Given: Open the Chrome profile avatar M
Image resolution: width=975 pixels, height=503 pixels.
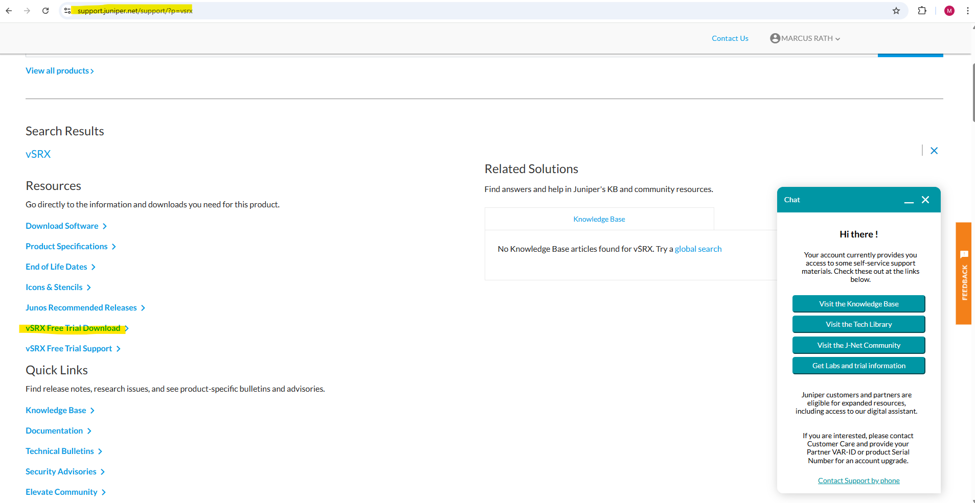Looking at the screenshot, I should click(x=949, y=11).
